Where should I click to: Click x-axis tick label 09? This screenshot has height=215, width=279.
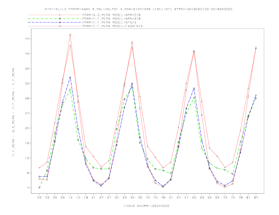point(62,197)
